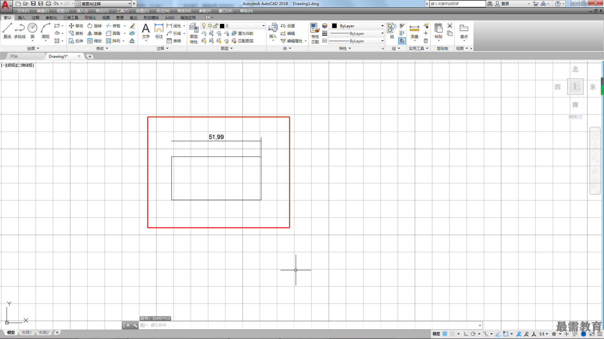Click the Array (阵列) tool
Image resolution: width=604 pixels, height=339 pixels.
pos(113,41)
